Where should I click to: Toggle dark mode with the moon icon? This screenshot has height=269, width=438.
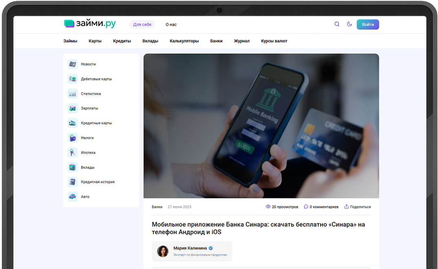point(349,24)
